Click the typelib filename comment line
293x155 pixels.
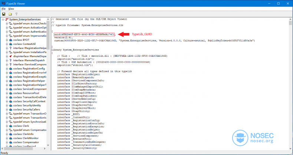pos(87,25)
